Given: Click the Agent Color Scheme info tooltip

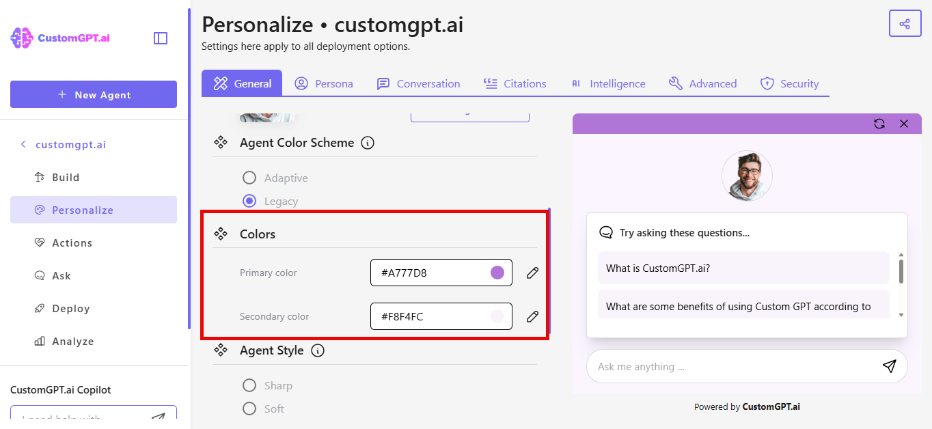Looking at the screenshot, I should 368,143.
